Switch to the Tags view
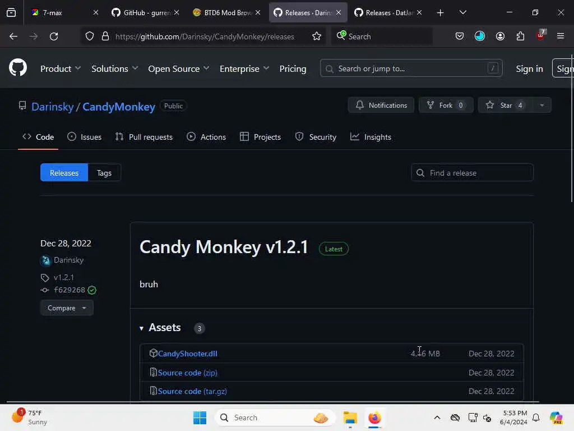 104,173
